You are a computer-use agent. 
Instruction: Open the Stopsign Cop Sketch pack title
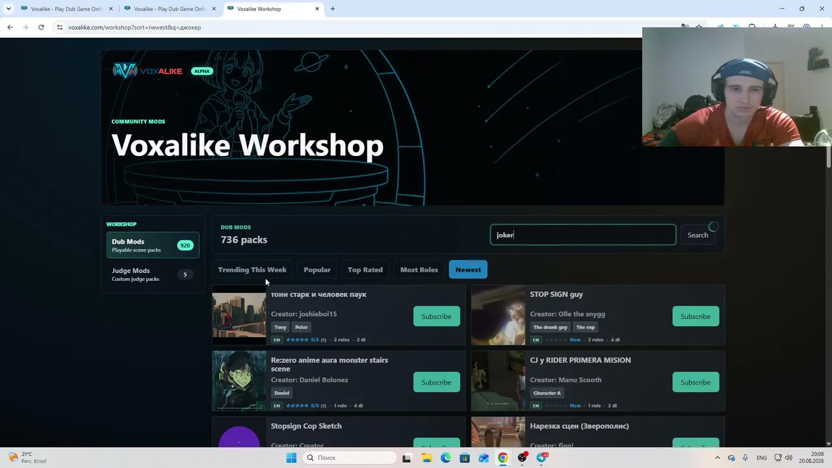306,426
